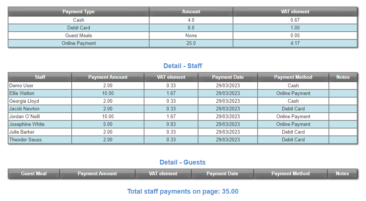Click the 4.17 VAT element value
This screenshot has width=366, height=201.
click(295, 43)
